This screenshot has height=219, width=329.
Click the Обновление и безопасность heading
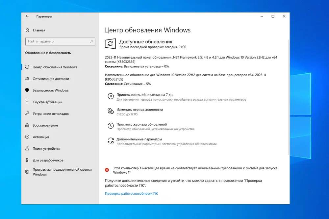coord(48,53)
